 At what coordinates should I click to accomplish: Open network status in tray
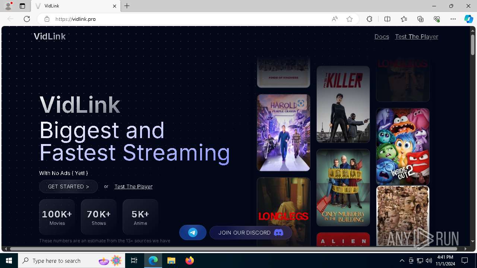click(420, 261)
